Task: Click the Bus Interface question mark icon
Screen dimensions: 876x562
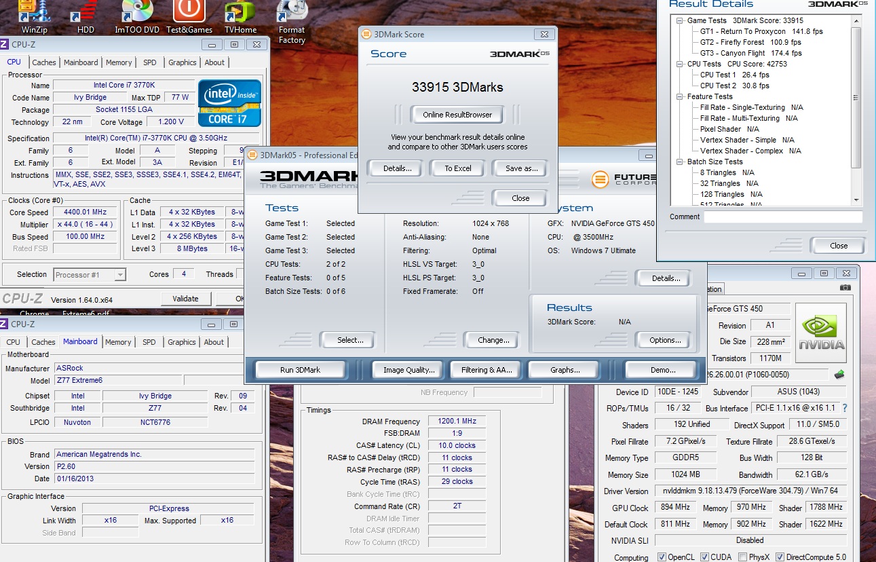Action: click(845, 408)
